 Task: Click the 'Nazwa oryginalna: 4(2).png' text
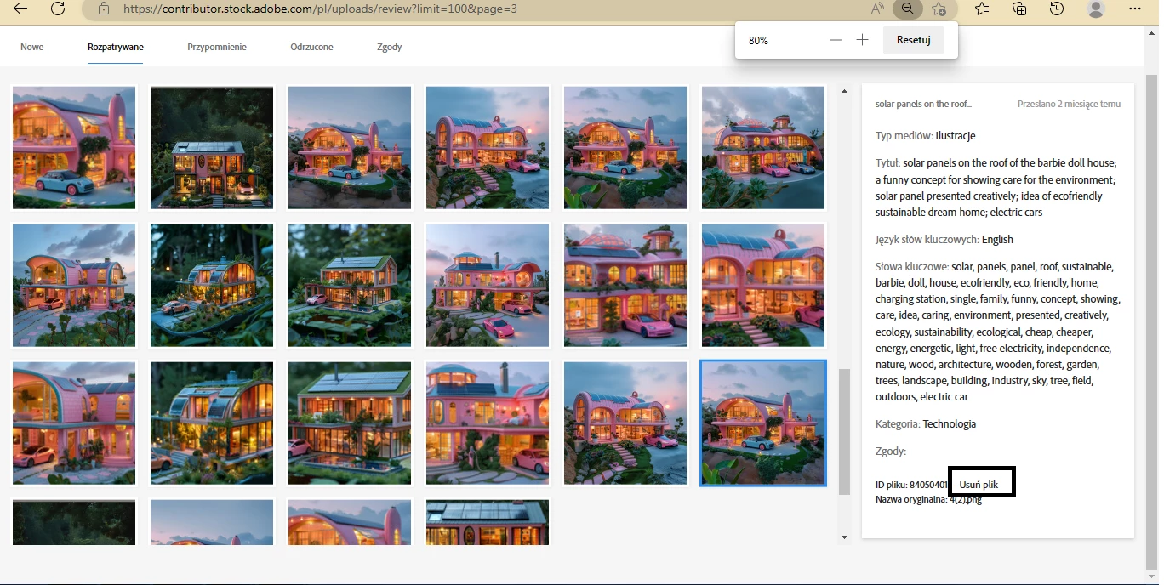point(928,499)
